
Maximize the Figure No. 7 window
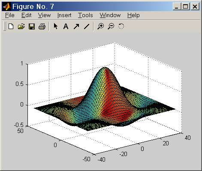pyautogui.click(x=186, y=6)
